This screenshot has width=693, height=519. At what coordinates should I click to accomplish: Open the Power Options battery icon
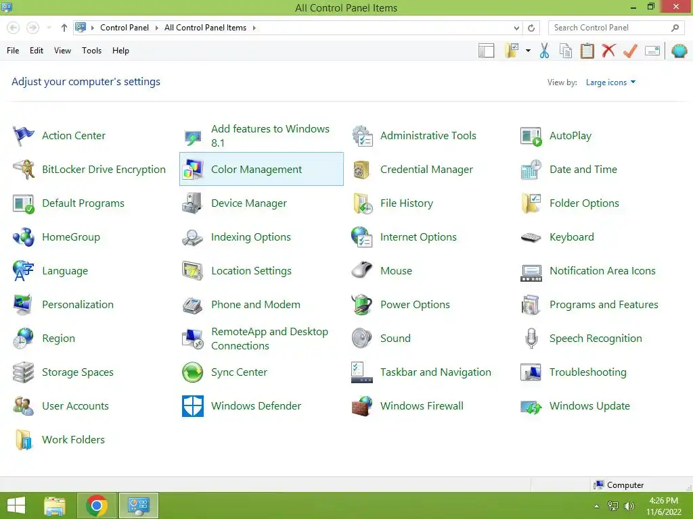coord(362,305)
